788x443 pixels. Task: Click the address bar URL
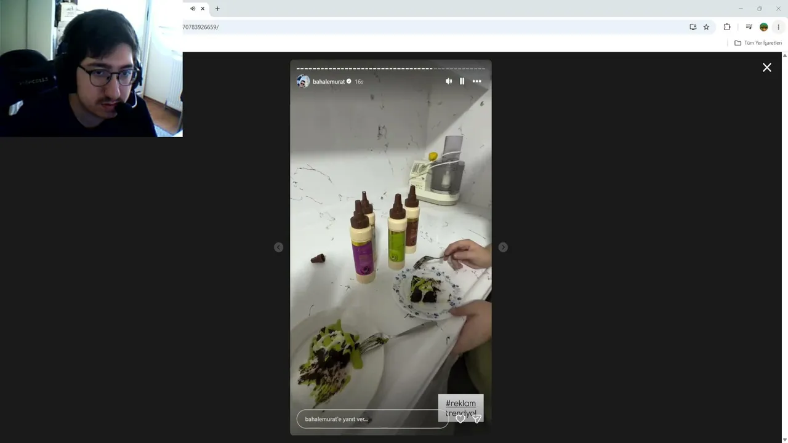[201, 27]
